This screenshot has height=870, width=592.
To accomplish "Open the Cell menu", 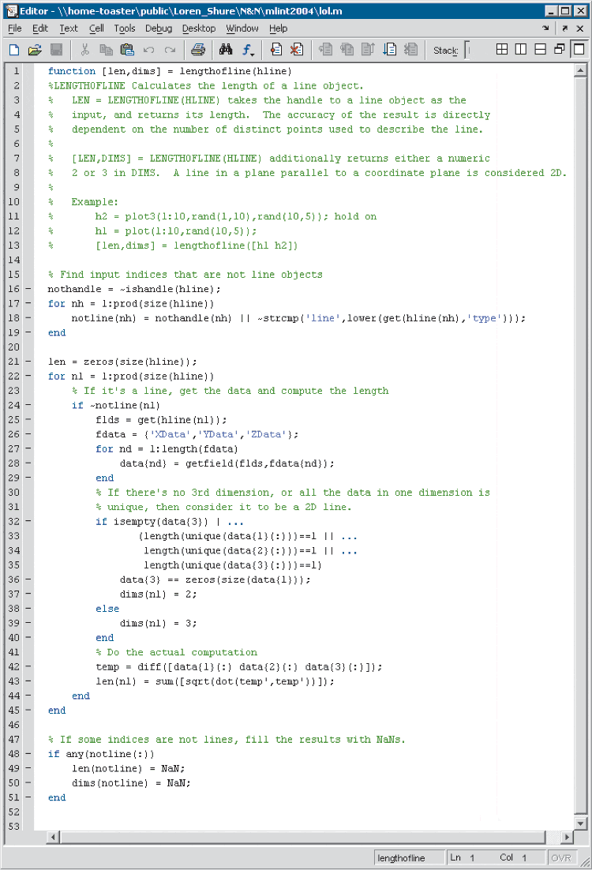I will (x=96, y=28).
